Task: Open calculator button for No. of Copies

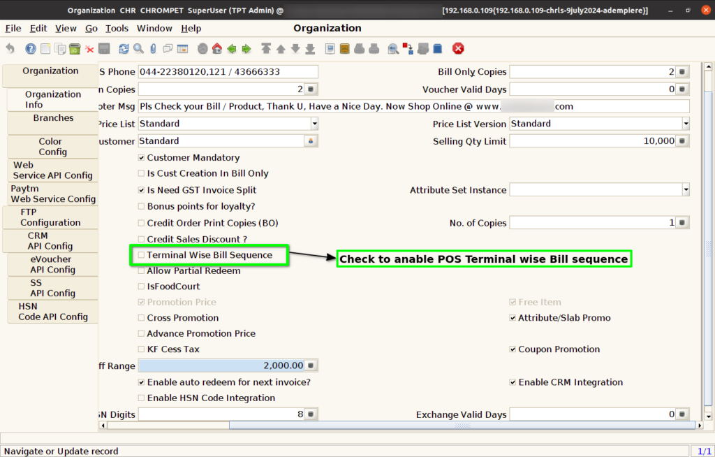Action: click(x=682, y=222)
